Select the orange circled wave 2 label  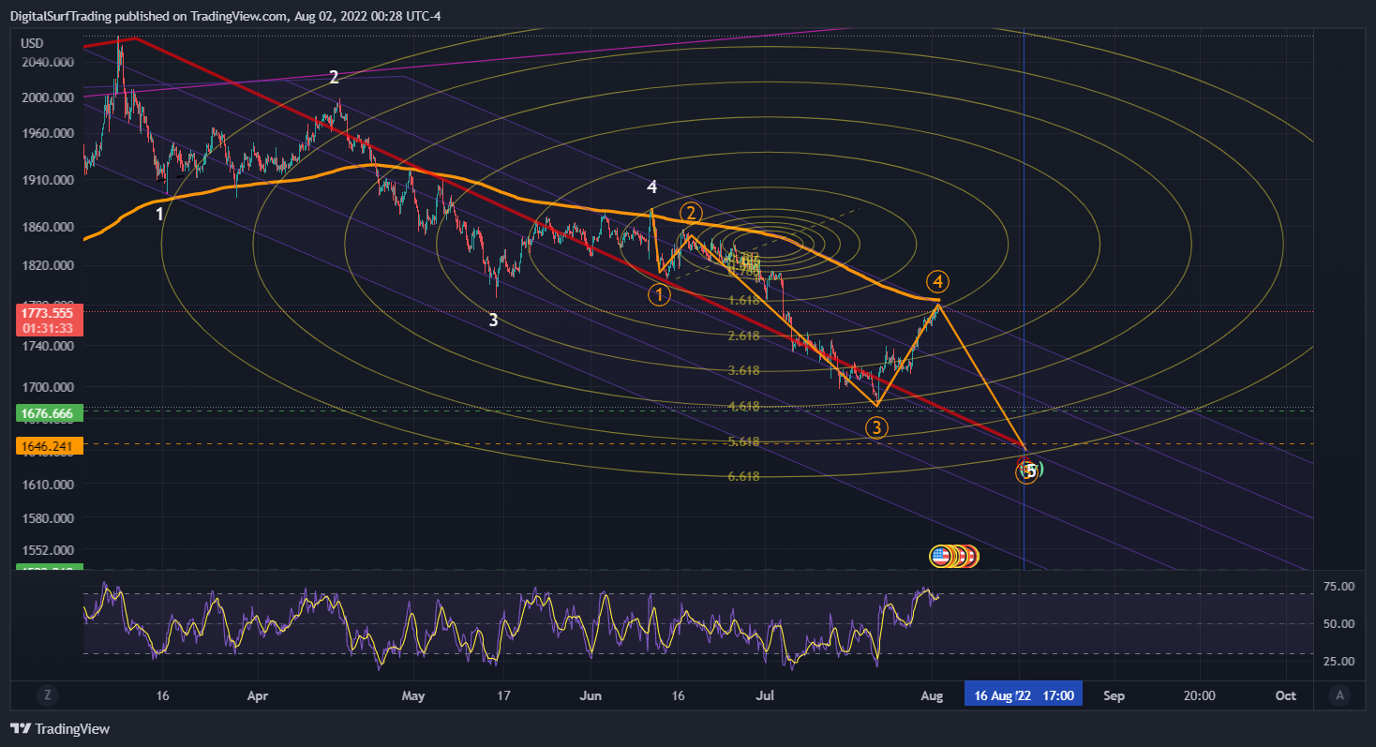coord(691,213)
